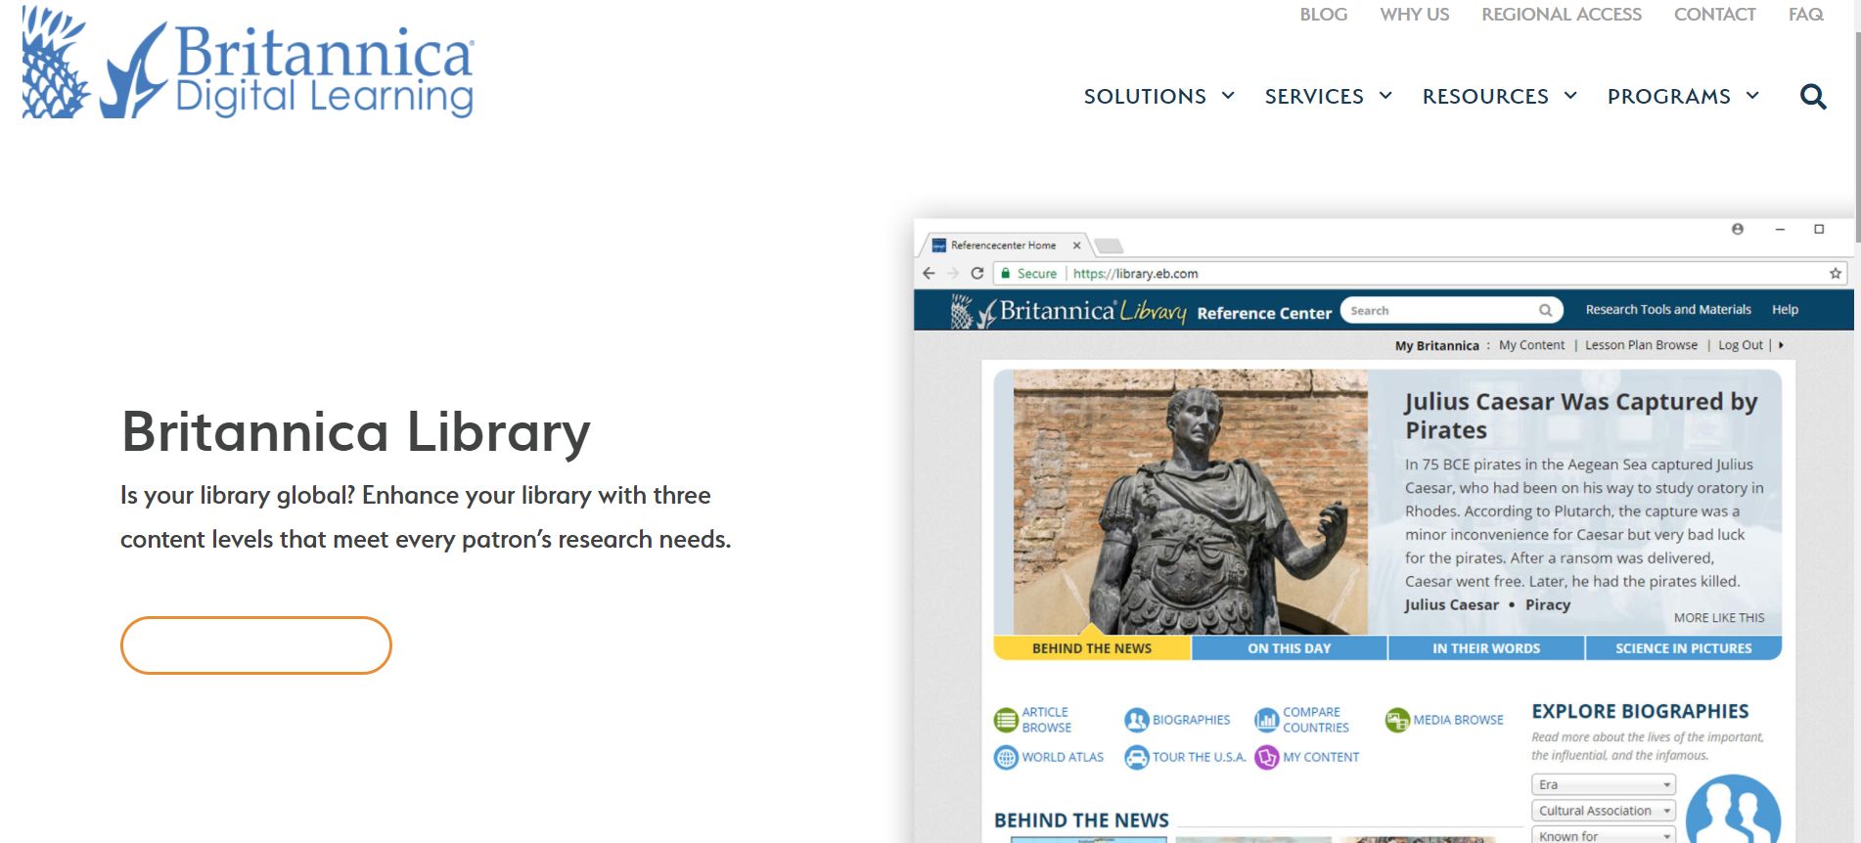The image size is (1861, 843).
Task: Click the "Julius Caesar Was Captured by Pirates" headline
Action: (1581, 416)
